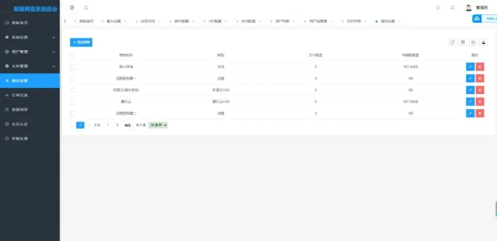Screen dimensions: 497x241
Task: Switch to the 邮件配置 tab
Action: [182, 21]
